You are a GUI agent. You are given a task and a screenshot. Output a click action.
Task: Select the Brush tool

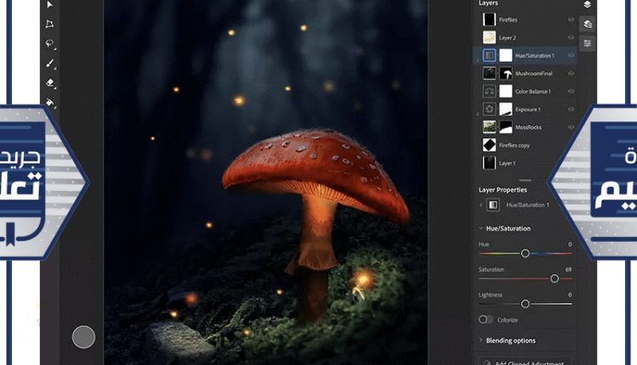click(x=50, y=64)
